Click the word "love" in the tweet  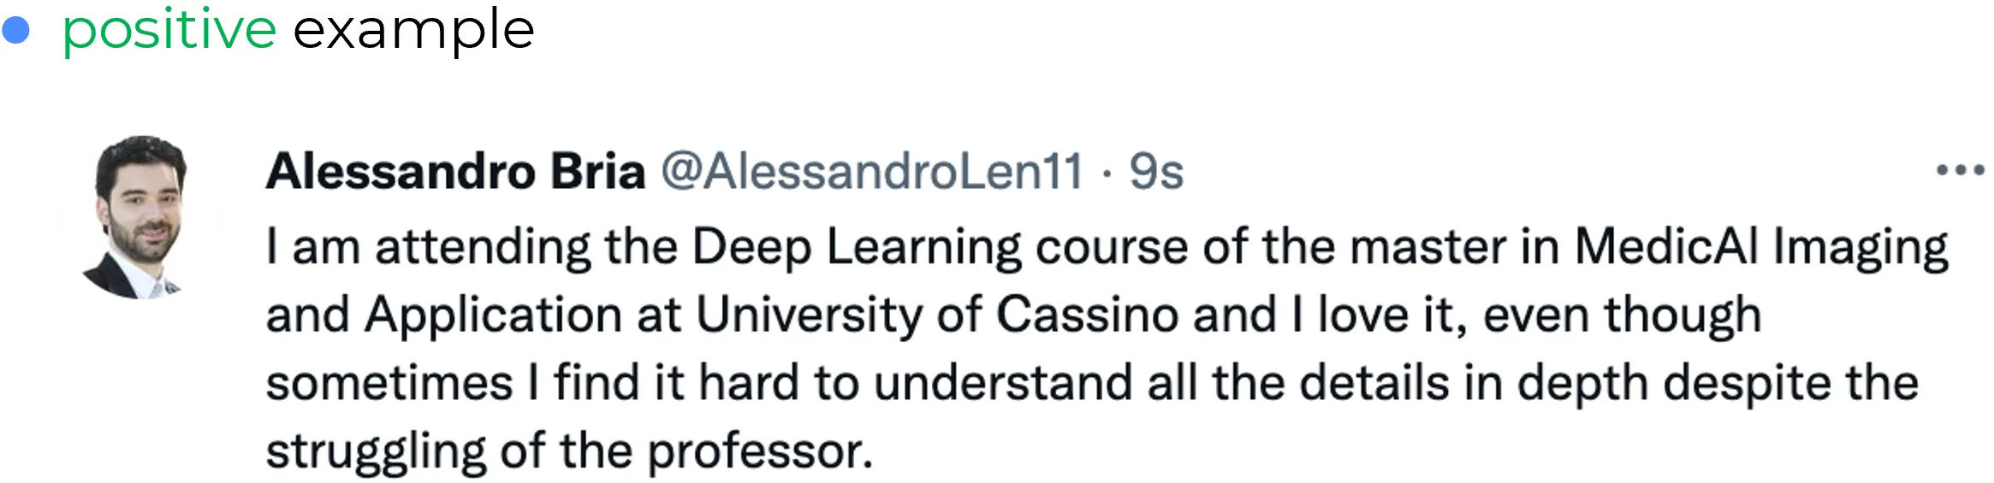point(1362,315)
